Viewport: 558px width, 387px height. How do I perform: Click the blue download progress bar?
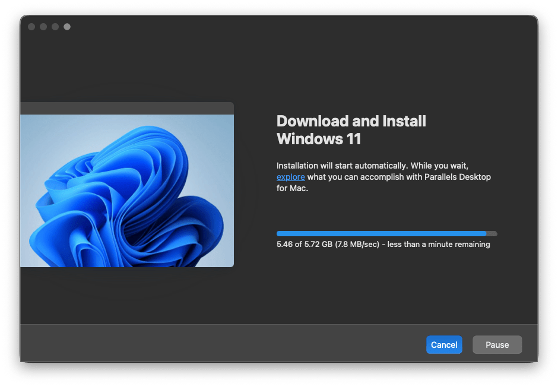click(x=381, y=233)
